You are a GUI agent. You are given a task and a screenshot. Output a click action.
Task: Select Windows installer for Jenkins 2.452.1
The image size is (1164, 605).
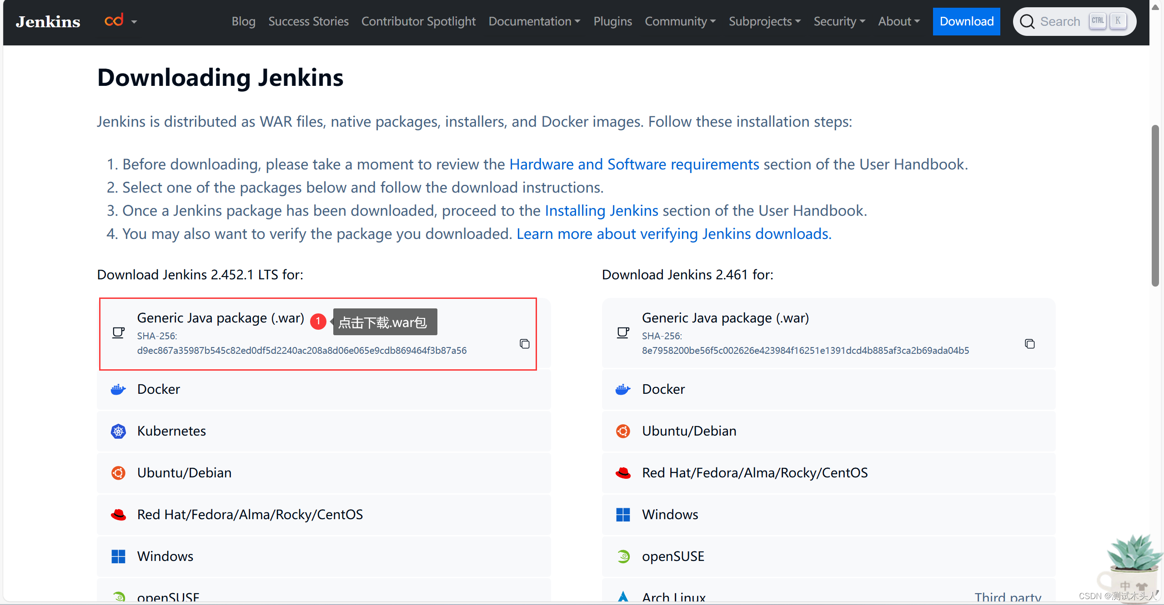click(x=165, y=556)
